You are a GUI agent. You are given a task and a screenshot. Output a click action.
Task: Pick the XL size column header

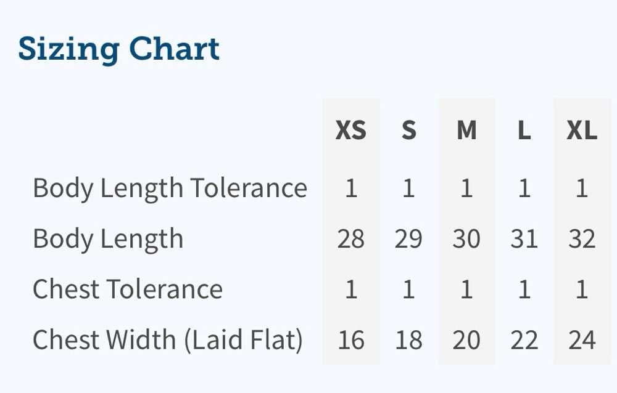click(x=582, y=131)
